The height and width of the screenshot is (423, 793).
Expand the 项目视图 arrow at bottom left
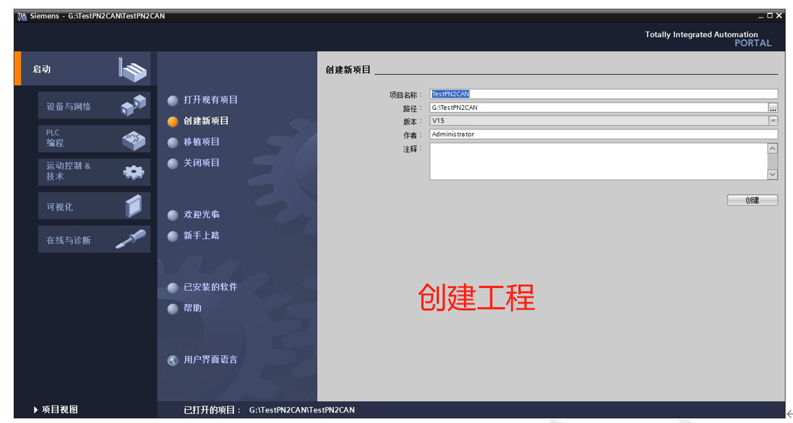point(36,410)
